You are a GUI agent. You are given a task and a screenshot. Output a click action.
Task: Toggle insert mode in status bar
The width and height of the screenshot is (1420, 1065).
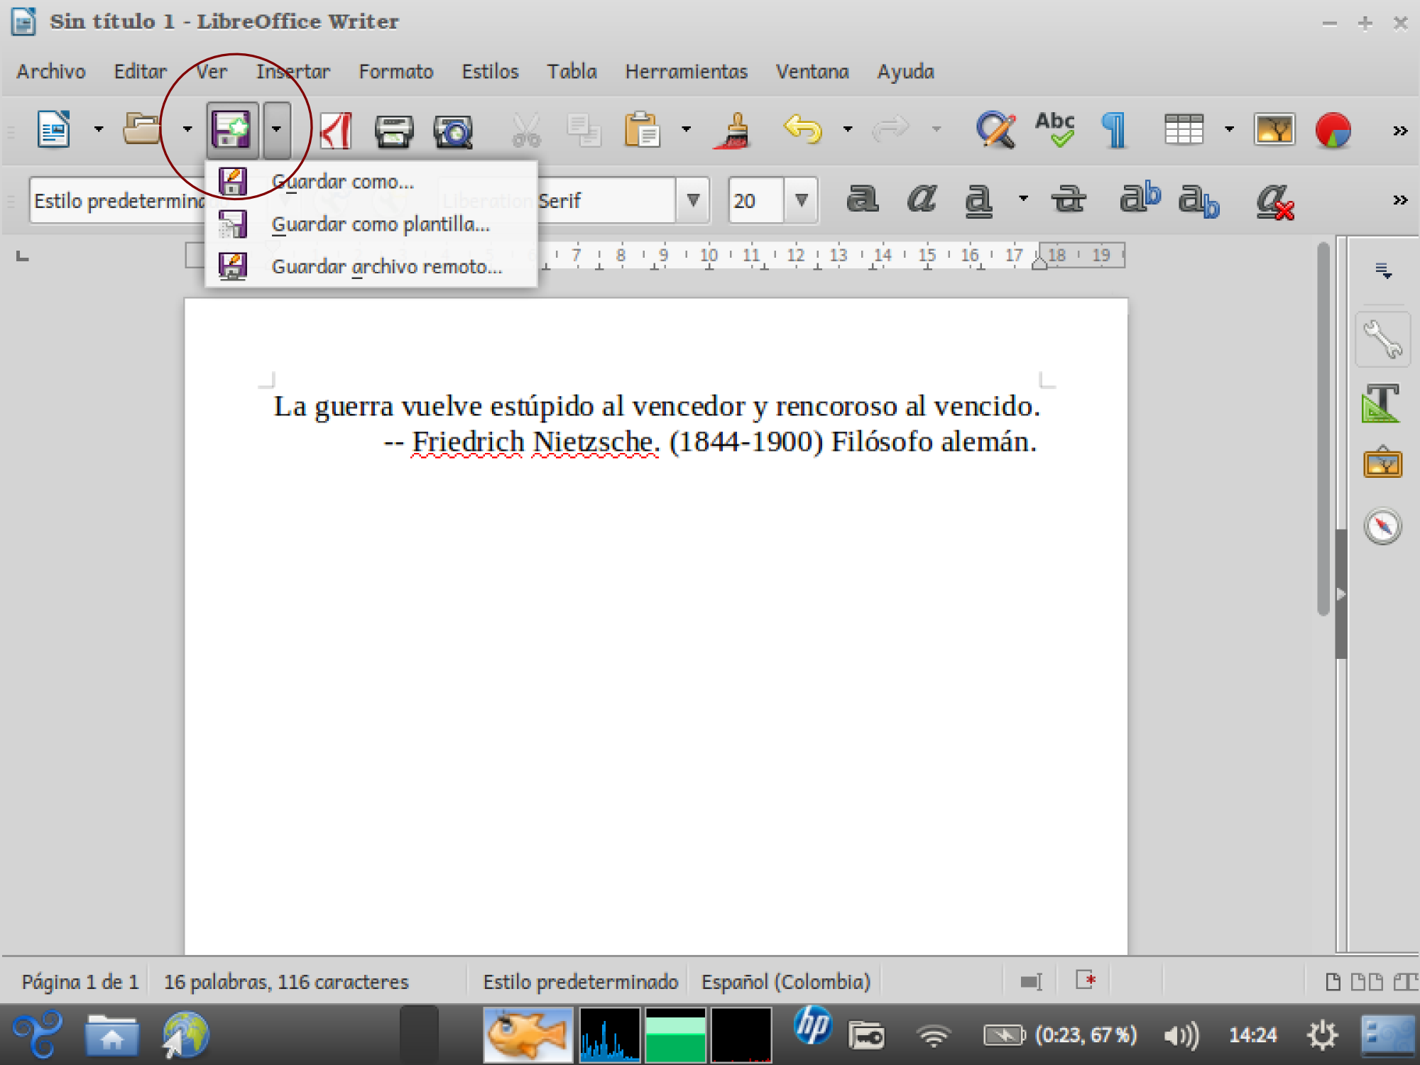pyautogui.click(x=1031, y=982)
